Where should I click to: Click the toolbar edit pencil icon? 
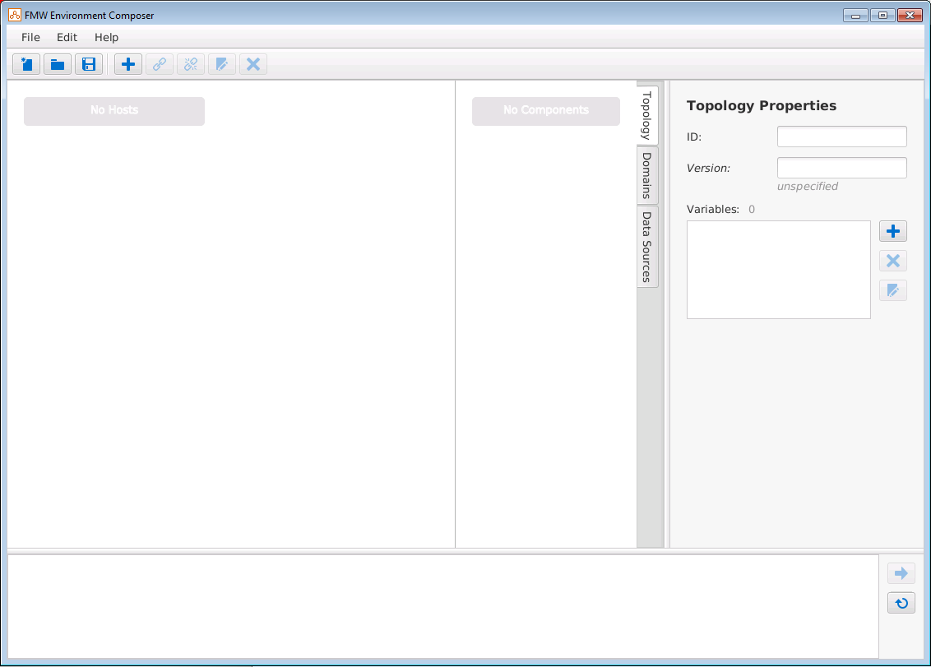coord(222,64)
